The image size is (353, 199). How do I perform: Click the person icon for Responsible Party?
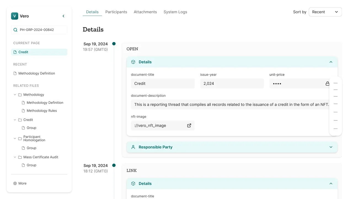[x=133, y=147]
